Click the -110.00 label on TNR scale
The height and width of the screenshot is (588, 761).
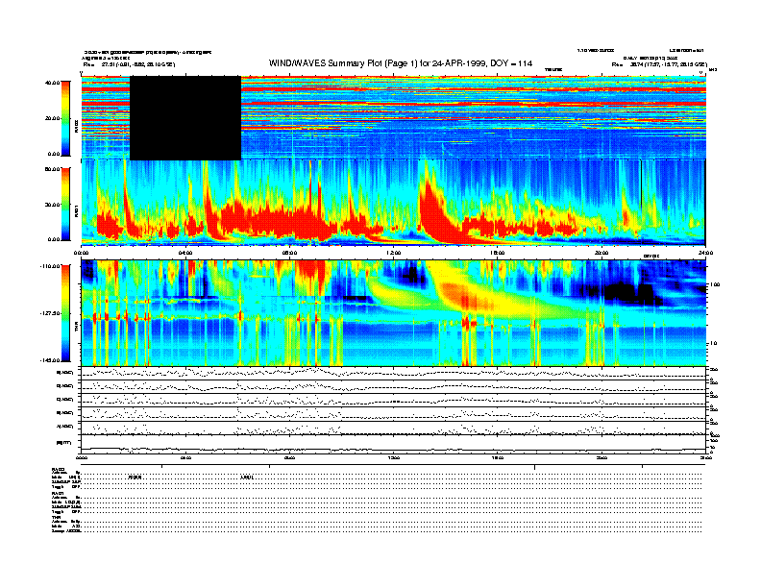pos(50,266)
